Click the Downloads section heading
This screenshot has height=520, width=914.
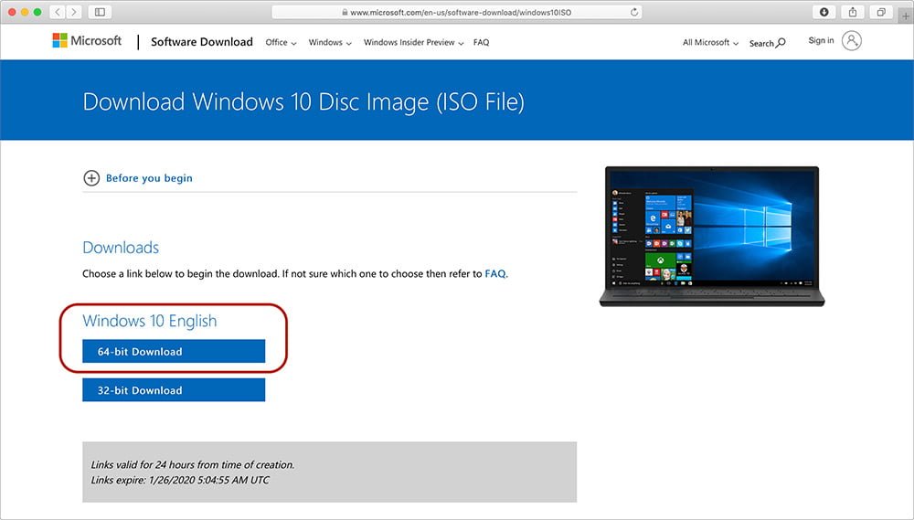point(121,247)
